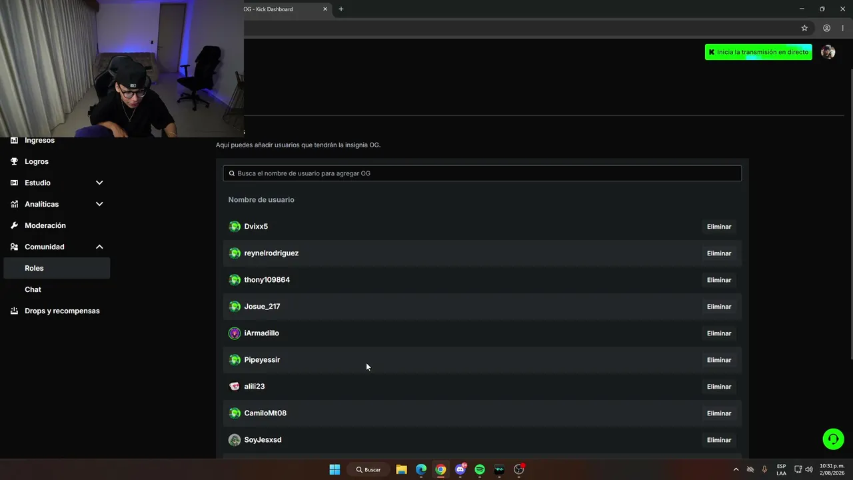This screenshot has width=853, height=480.
Task: Open the green support chat bubble
Action: pos(833,439)
